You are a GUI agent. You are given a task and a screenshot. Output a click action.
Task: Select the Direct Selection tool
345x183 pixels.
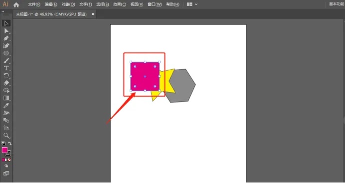point(6,31)
